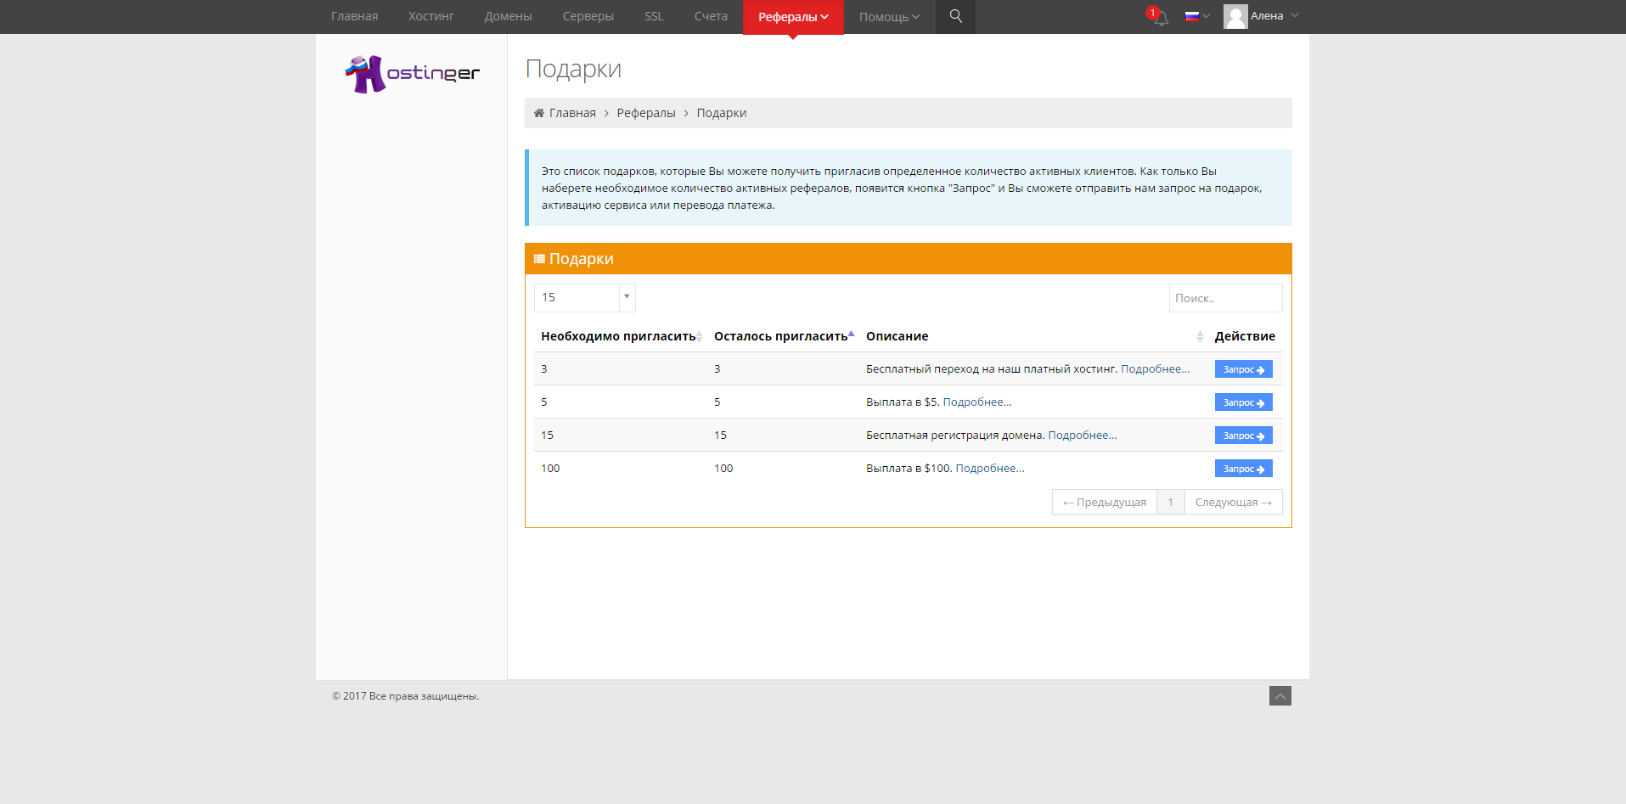1626x804 pixels.
Task: Open Подробнее link for the $5 payout
Action: [978, 402]
